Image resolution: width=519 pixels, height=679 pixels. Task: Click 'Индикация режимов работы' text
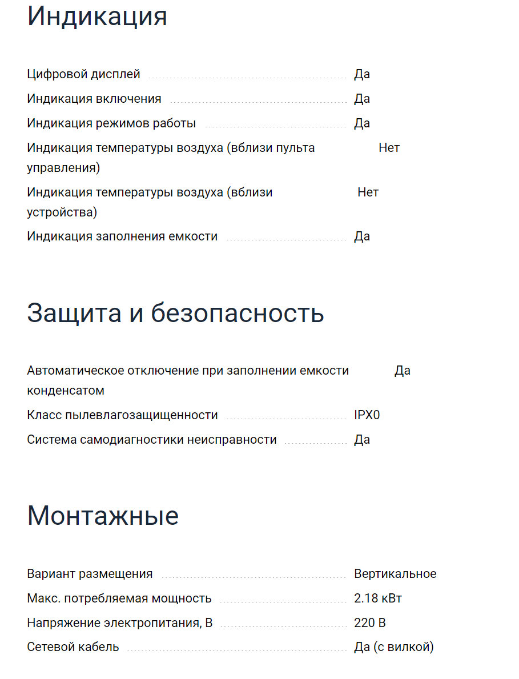point(111,123)
